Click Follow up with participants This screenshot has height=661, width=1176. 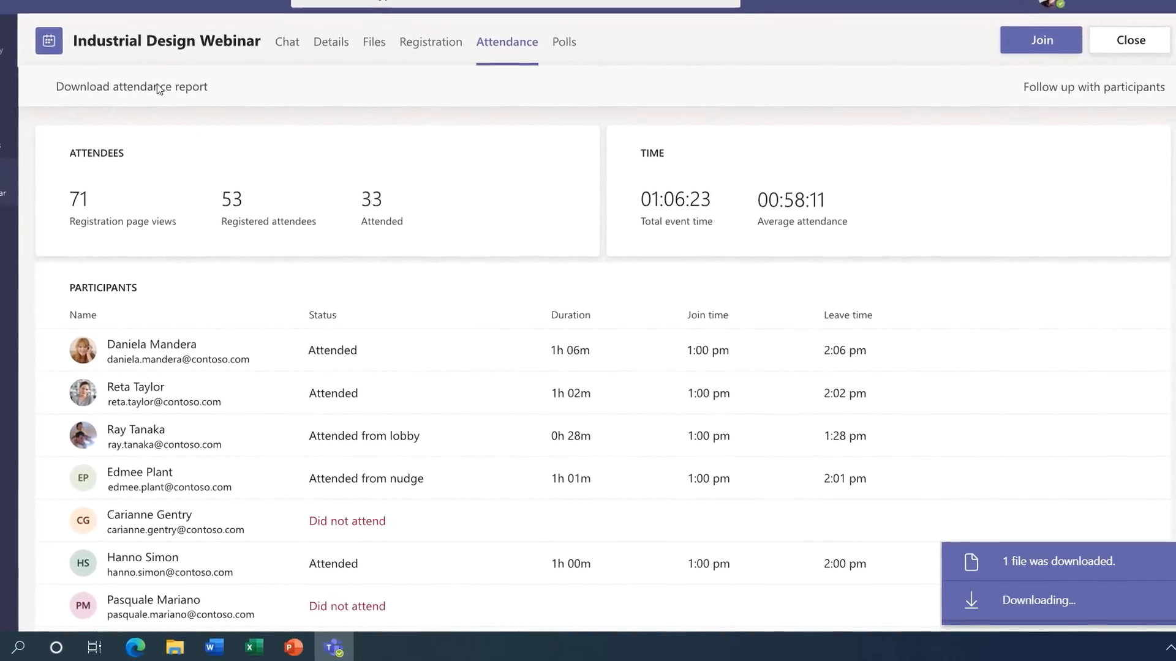tap(1093, 87)
